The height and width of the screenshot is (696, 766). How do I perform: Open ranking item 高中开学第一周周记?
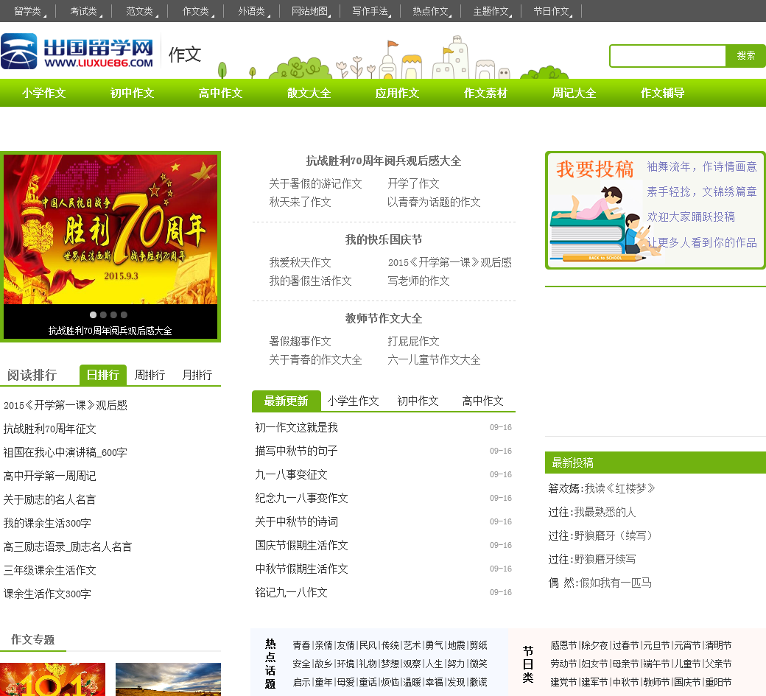click(50, 476)
